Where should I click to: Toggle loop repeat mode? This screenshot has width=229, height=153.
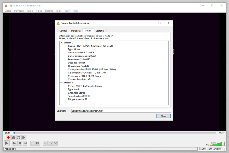pyautogui.click(x=50, y=143)
